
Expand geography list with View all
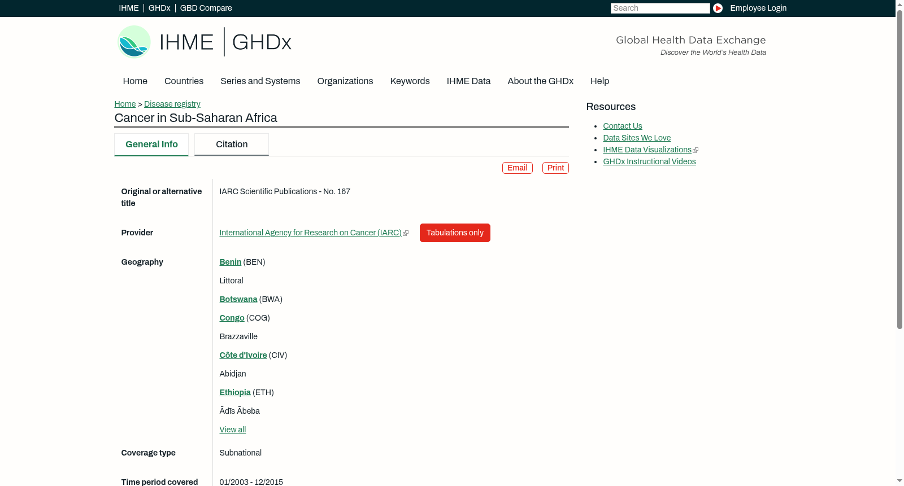click(233, 430)
